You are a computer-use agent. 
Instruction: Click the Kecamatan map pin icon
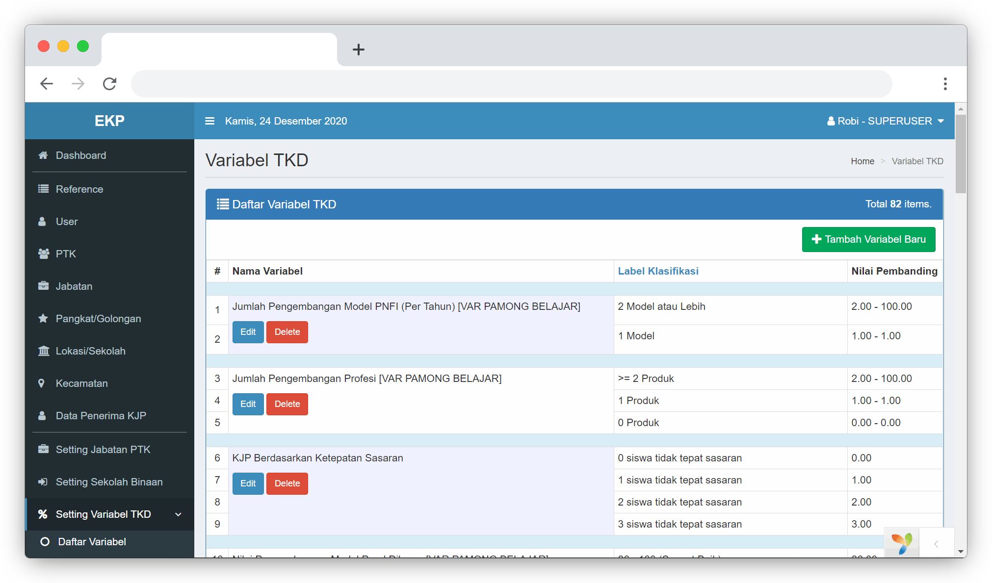41,383
